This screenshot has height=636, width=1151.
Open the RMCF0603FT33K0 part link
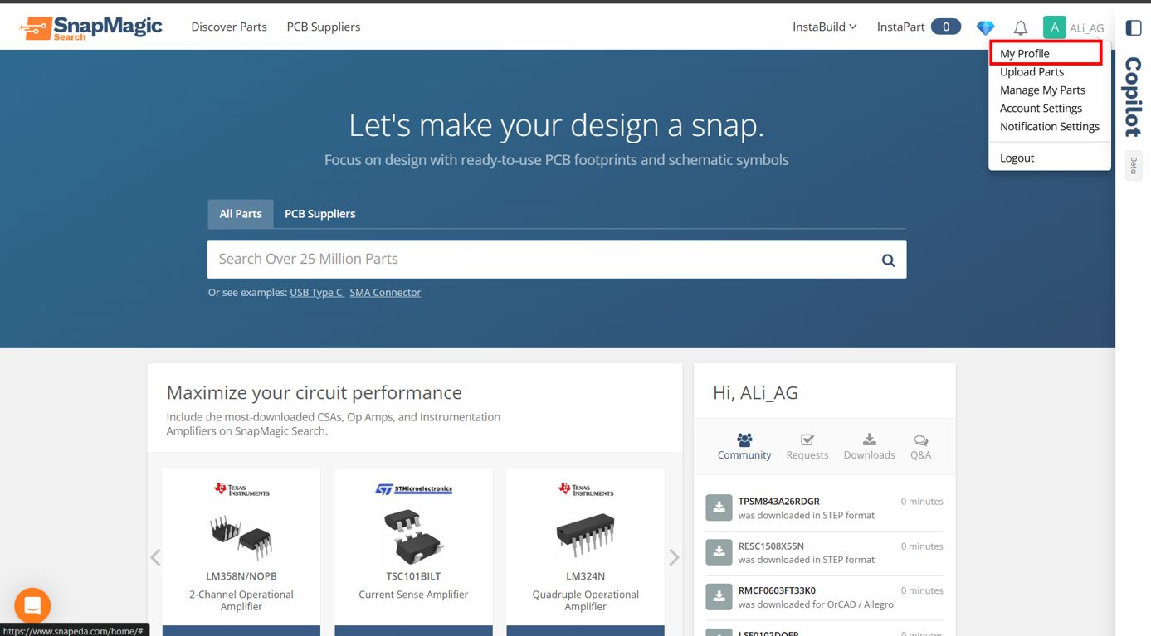(777, 590)
